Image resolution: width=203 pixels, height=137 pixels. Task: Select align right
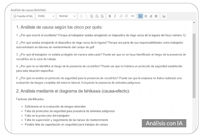click(x=151, y=16)
